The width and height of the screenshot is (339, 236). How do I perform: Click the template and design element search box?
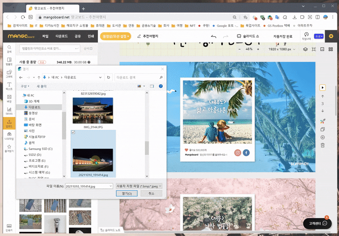coord(50,49)
